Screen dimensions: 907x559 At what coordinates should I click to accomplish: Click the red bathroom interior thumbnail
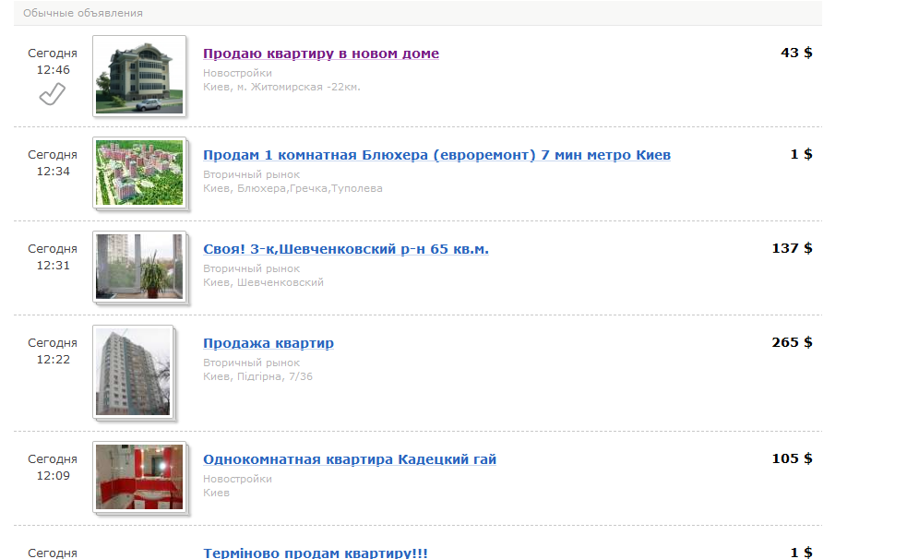tap(139, 478)
